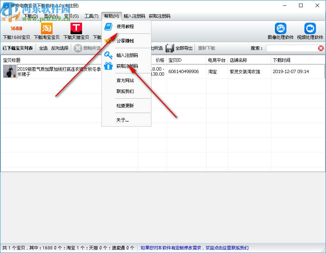The image size is (326, 253).
Task: Click the 全部导出 export all disk icon
Action: click(169, 48)
